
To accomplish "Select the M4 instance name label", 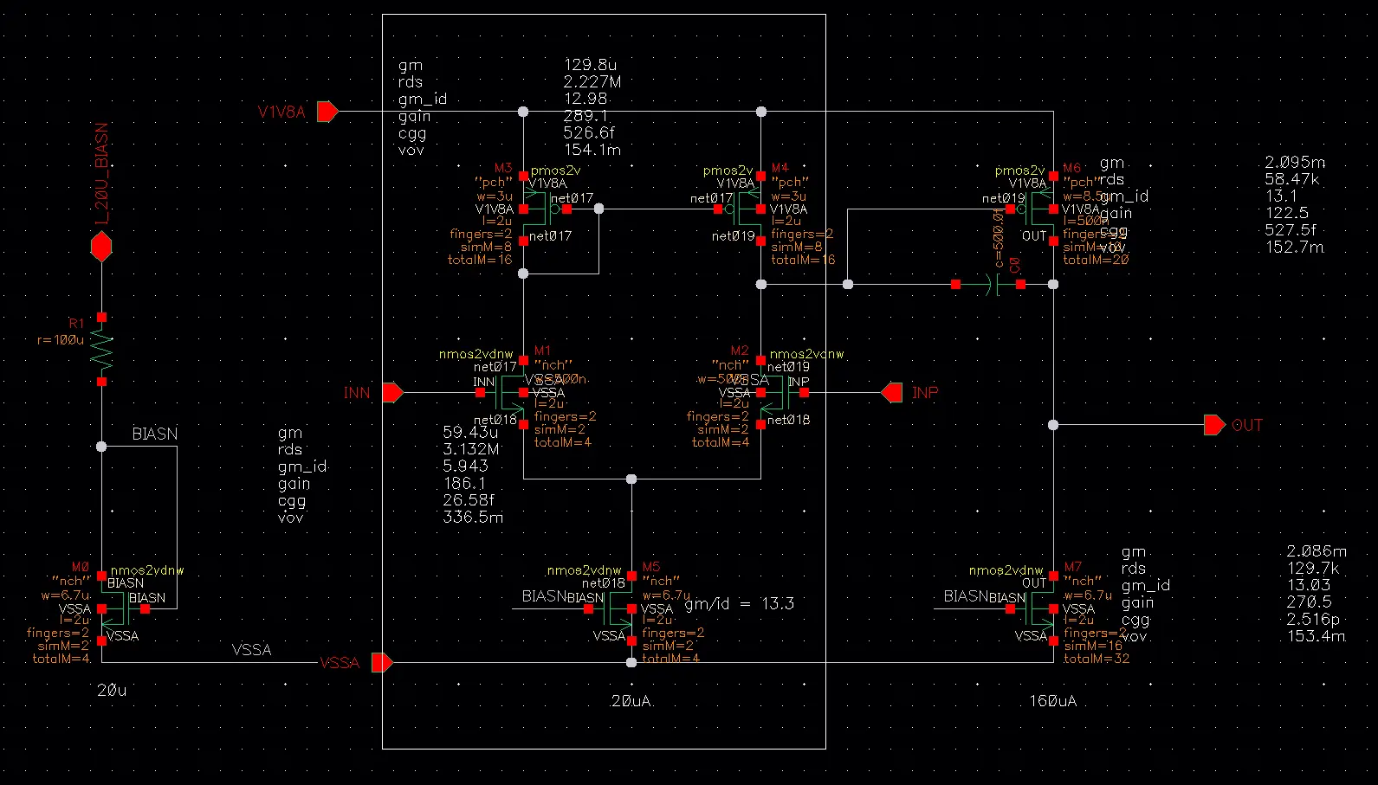I will (780, 168).
